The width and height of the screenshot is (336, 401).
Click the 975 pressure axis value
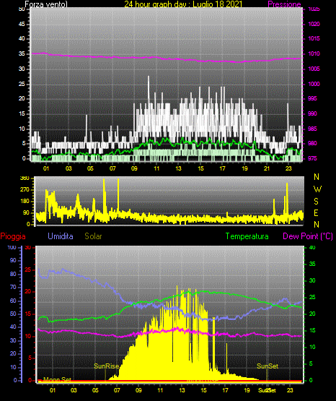point(313,158)
